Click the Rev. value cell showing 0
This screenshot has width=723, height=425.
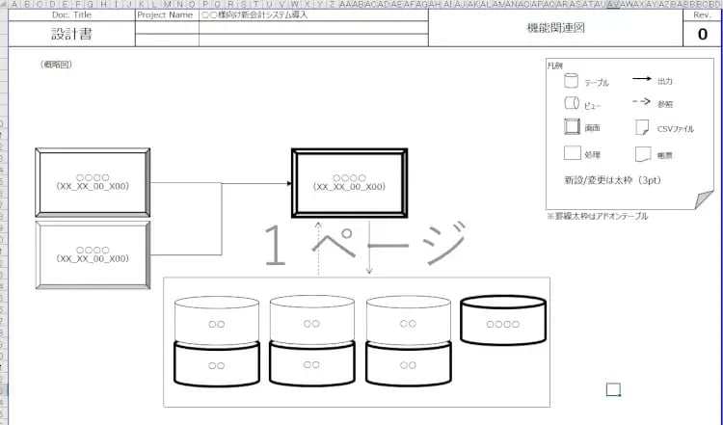click(x=701, y=34)
